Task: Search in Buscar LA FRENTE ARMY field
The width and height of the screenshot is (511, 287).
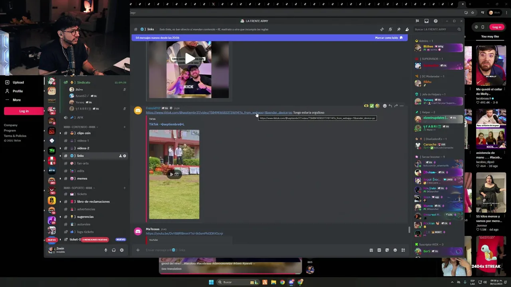Action: (437, 29)
